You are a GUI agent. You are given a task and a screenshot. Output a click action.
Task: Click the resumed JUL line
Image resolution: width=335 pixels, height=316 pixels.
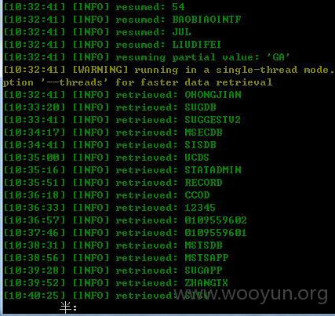[x=97, y=32]
